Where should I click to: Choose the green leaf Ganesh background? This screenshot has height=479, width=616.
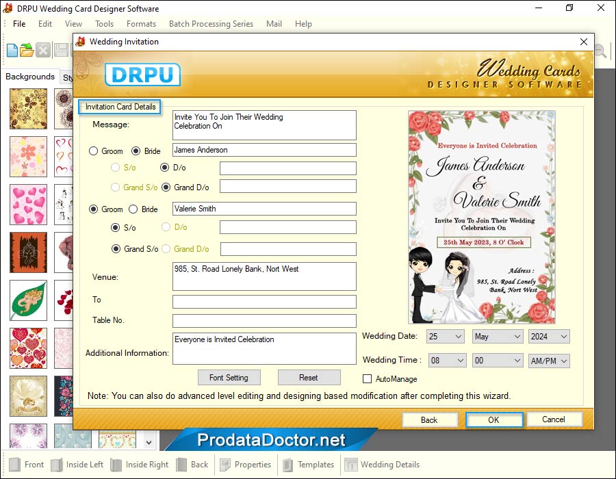click(x=28, y=300)
